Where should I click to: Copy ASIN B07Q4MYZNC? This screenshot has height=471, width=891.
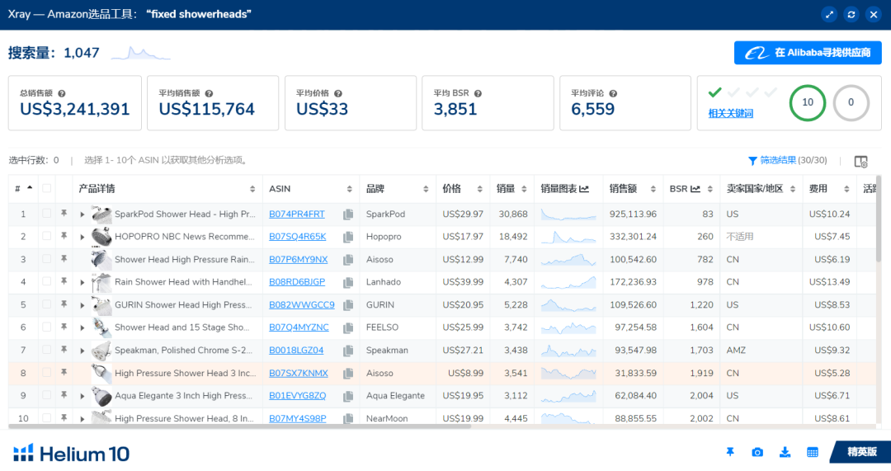pos(348,327)
